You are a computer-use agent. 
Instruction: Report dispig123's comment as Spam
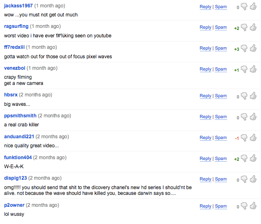pyautogui.click(x=221, y=179)
